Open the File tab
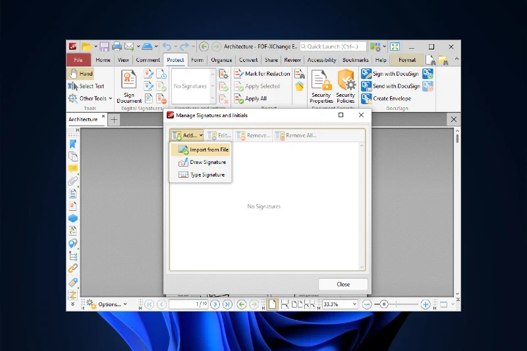527x351 pixels. [x=78, y=60]
